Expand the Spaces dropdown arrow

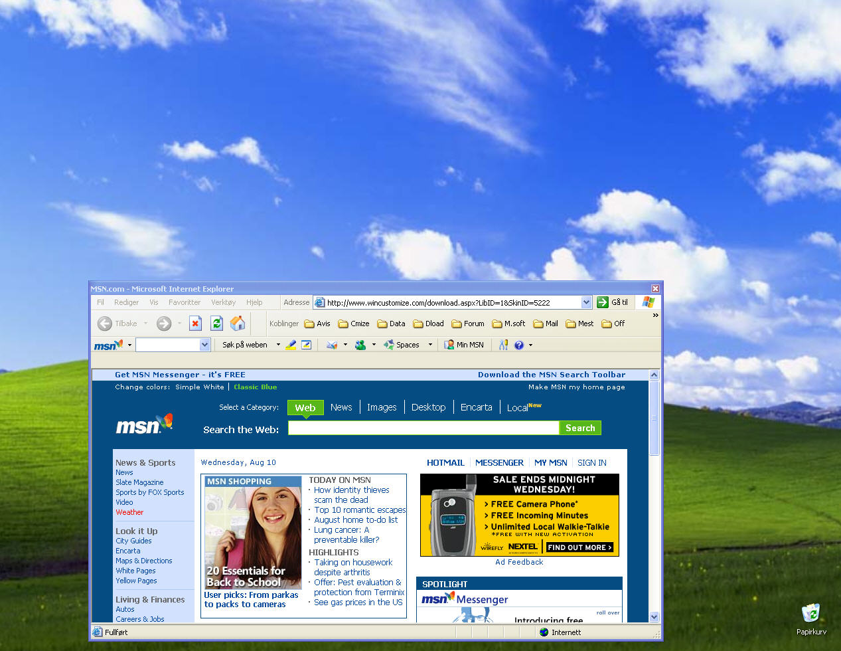click(430, 345)
